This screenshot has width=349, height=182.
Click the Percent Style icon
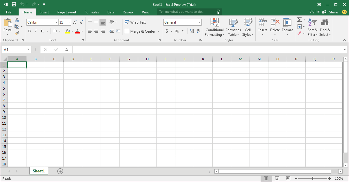click(177, 31)
